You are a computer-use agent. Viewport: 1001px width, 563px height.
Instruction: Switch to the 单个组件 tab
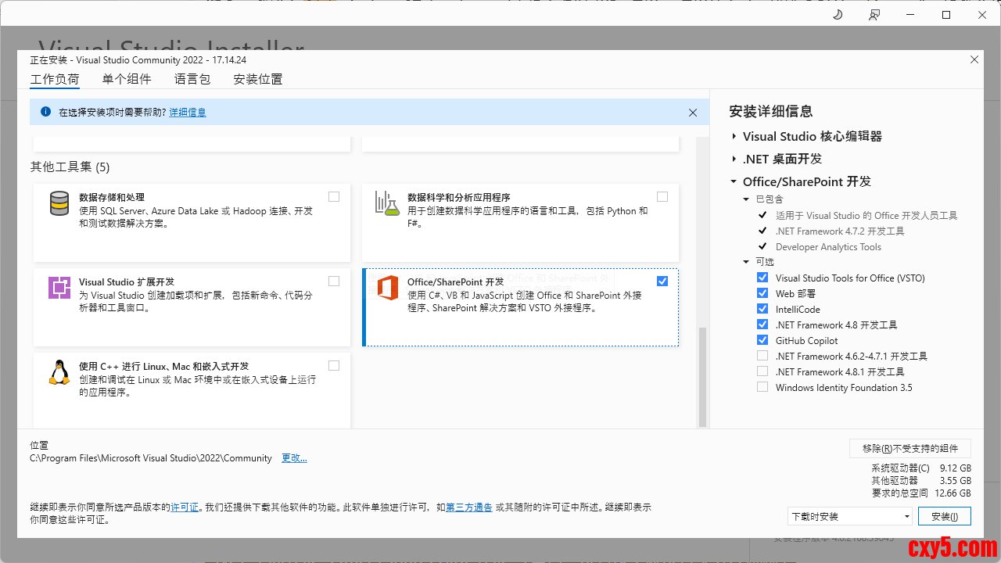click(127, 79)
